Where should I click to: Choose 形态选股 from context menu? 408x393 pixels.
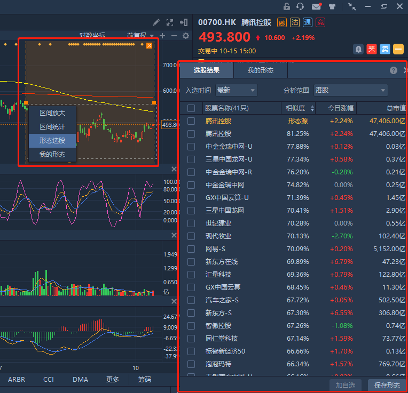pyautogui.click(x=52, y=141)
